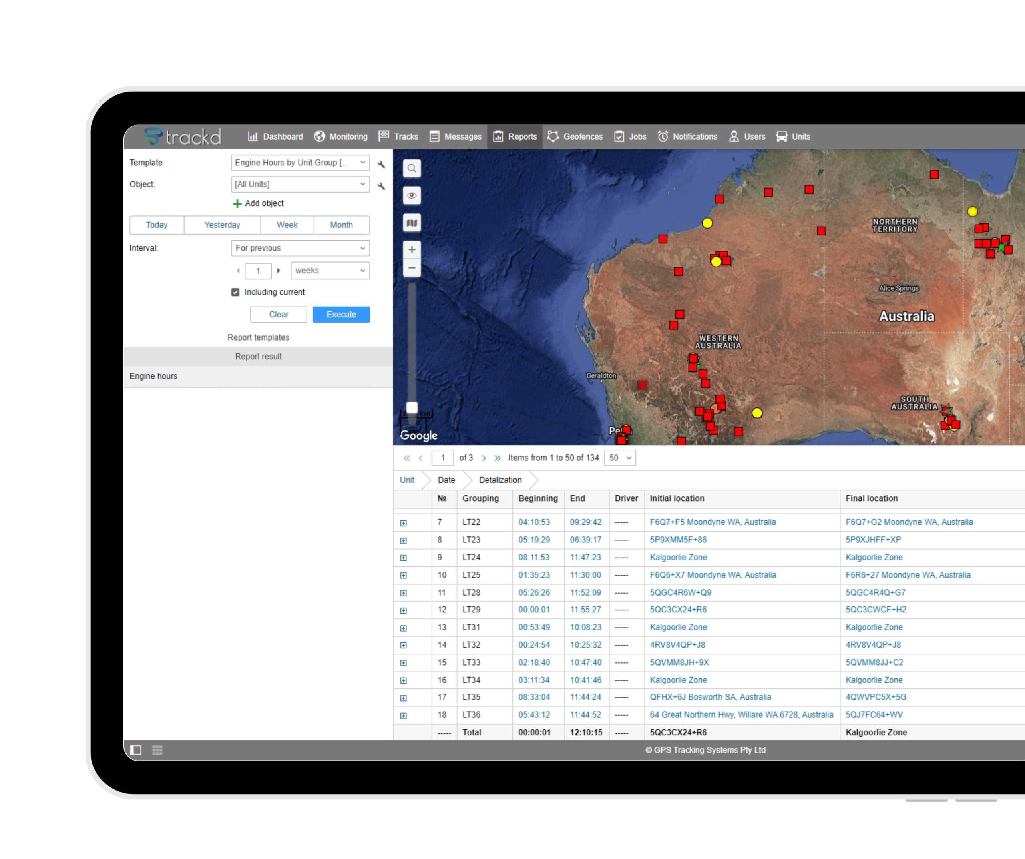Open the Template dropdown
Viewport: 1025px width, 859px height.
pyautogui.click(x=299, y=163)
